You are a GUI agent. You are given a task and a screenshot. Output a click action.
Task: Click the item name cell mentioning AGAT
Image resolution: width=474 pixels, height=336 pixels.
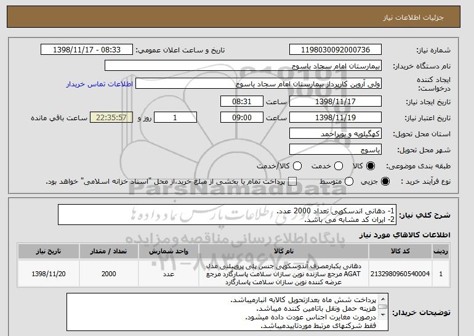(x=284, y=274)
